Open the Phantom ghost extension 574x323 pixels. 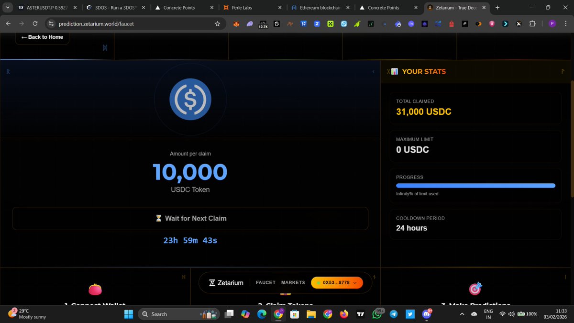pyautogui.click(x=249, y=24)
